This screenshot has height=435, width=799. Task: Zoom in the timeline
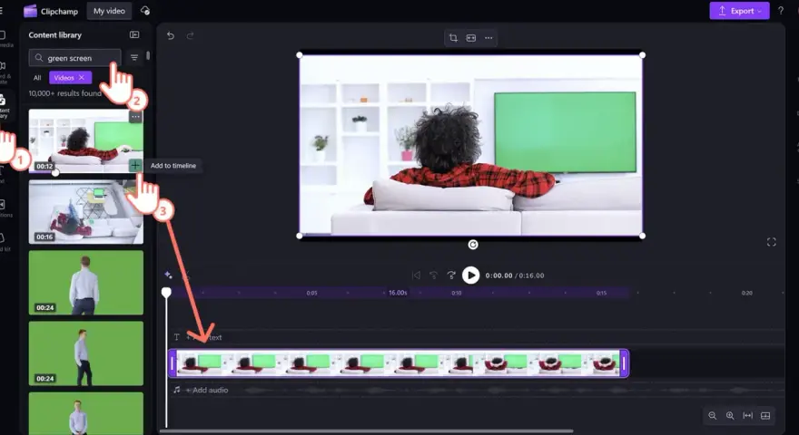coord(730,416)
